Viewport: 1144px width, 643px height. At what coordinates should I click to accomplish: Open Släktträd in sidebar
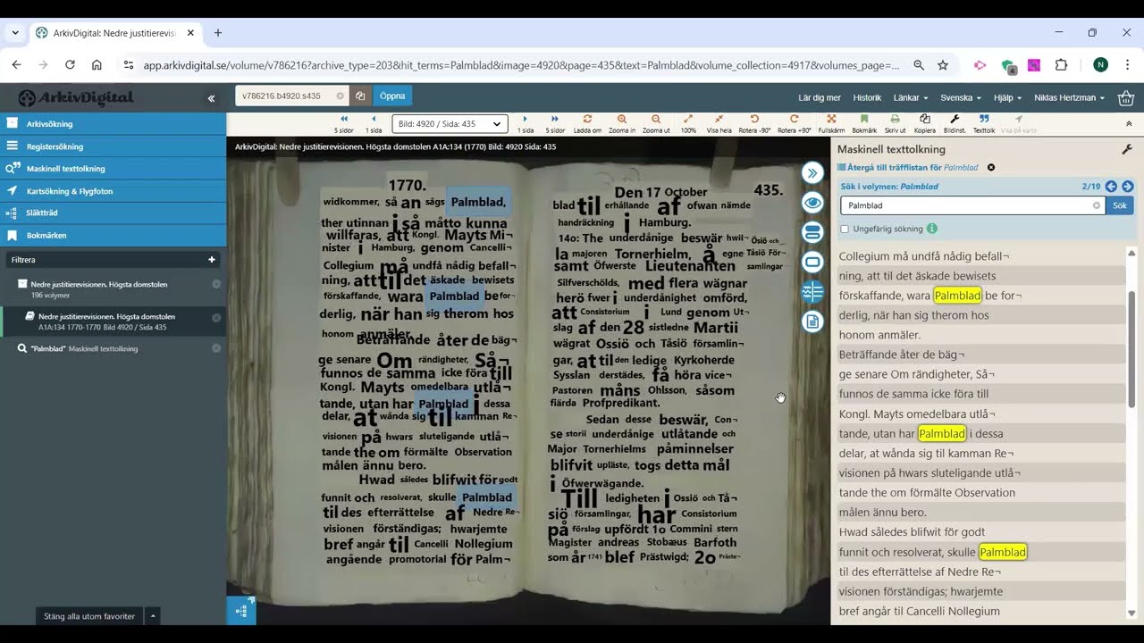point(113,213)
